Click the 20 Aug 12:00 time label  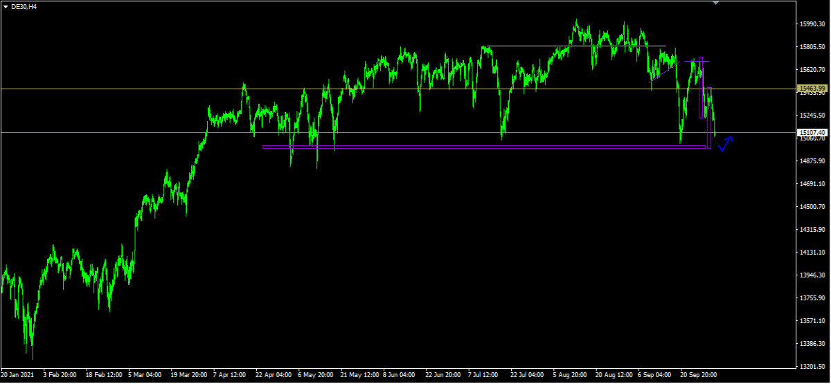614,375
